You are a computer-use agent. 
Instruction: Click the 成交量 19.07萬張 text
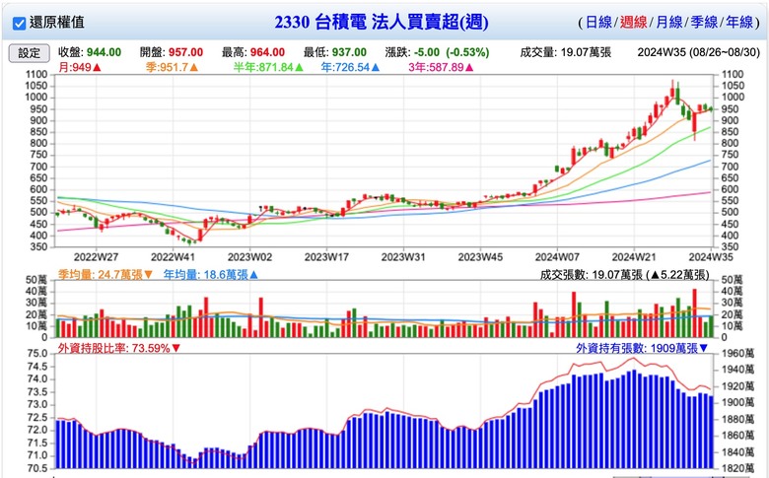click(x=566, y=52)
